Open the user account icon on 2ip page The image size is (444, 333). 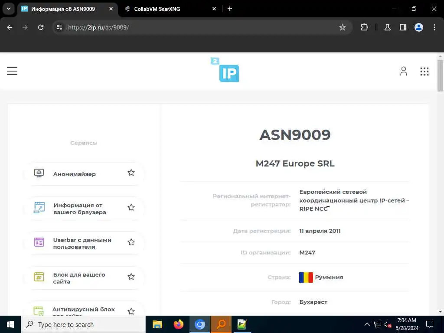tap(404, 71)
